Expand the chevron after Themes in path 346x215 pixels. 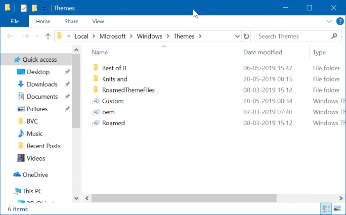point(200,36)
